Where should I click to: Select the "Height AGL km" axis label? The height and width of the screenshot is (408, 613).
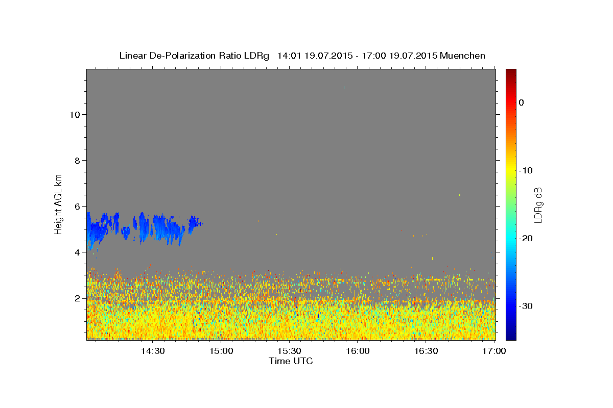tap(59, 203)
